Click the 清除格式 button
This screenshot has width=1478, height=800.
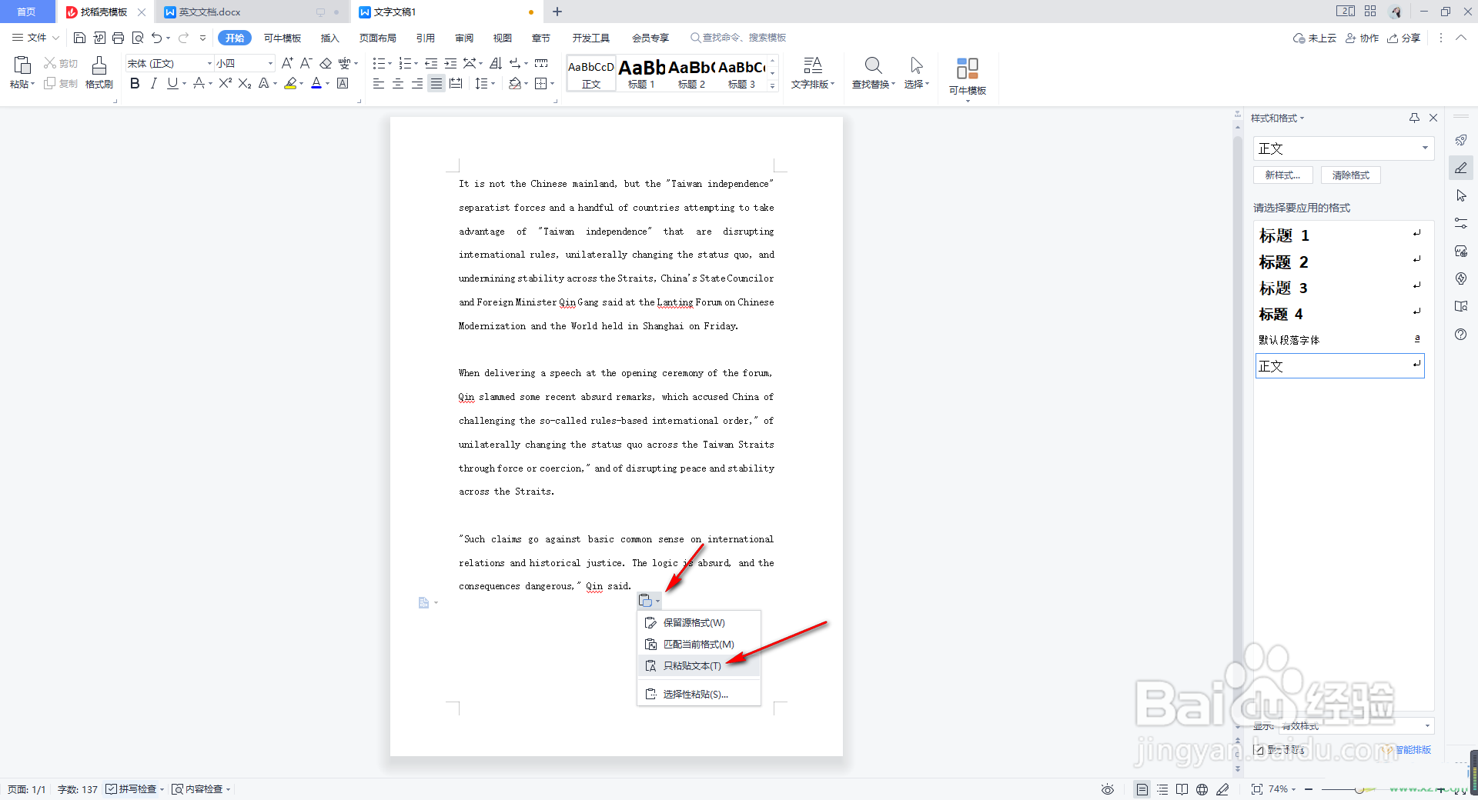1351,175
